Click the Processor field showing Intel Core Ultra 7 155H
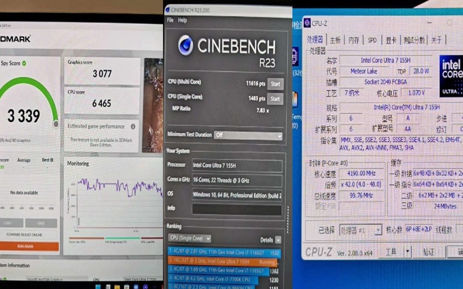The width and height of the screenshot is (463, 289). (237, 165)
